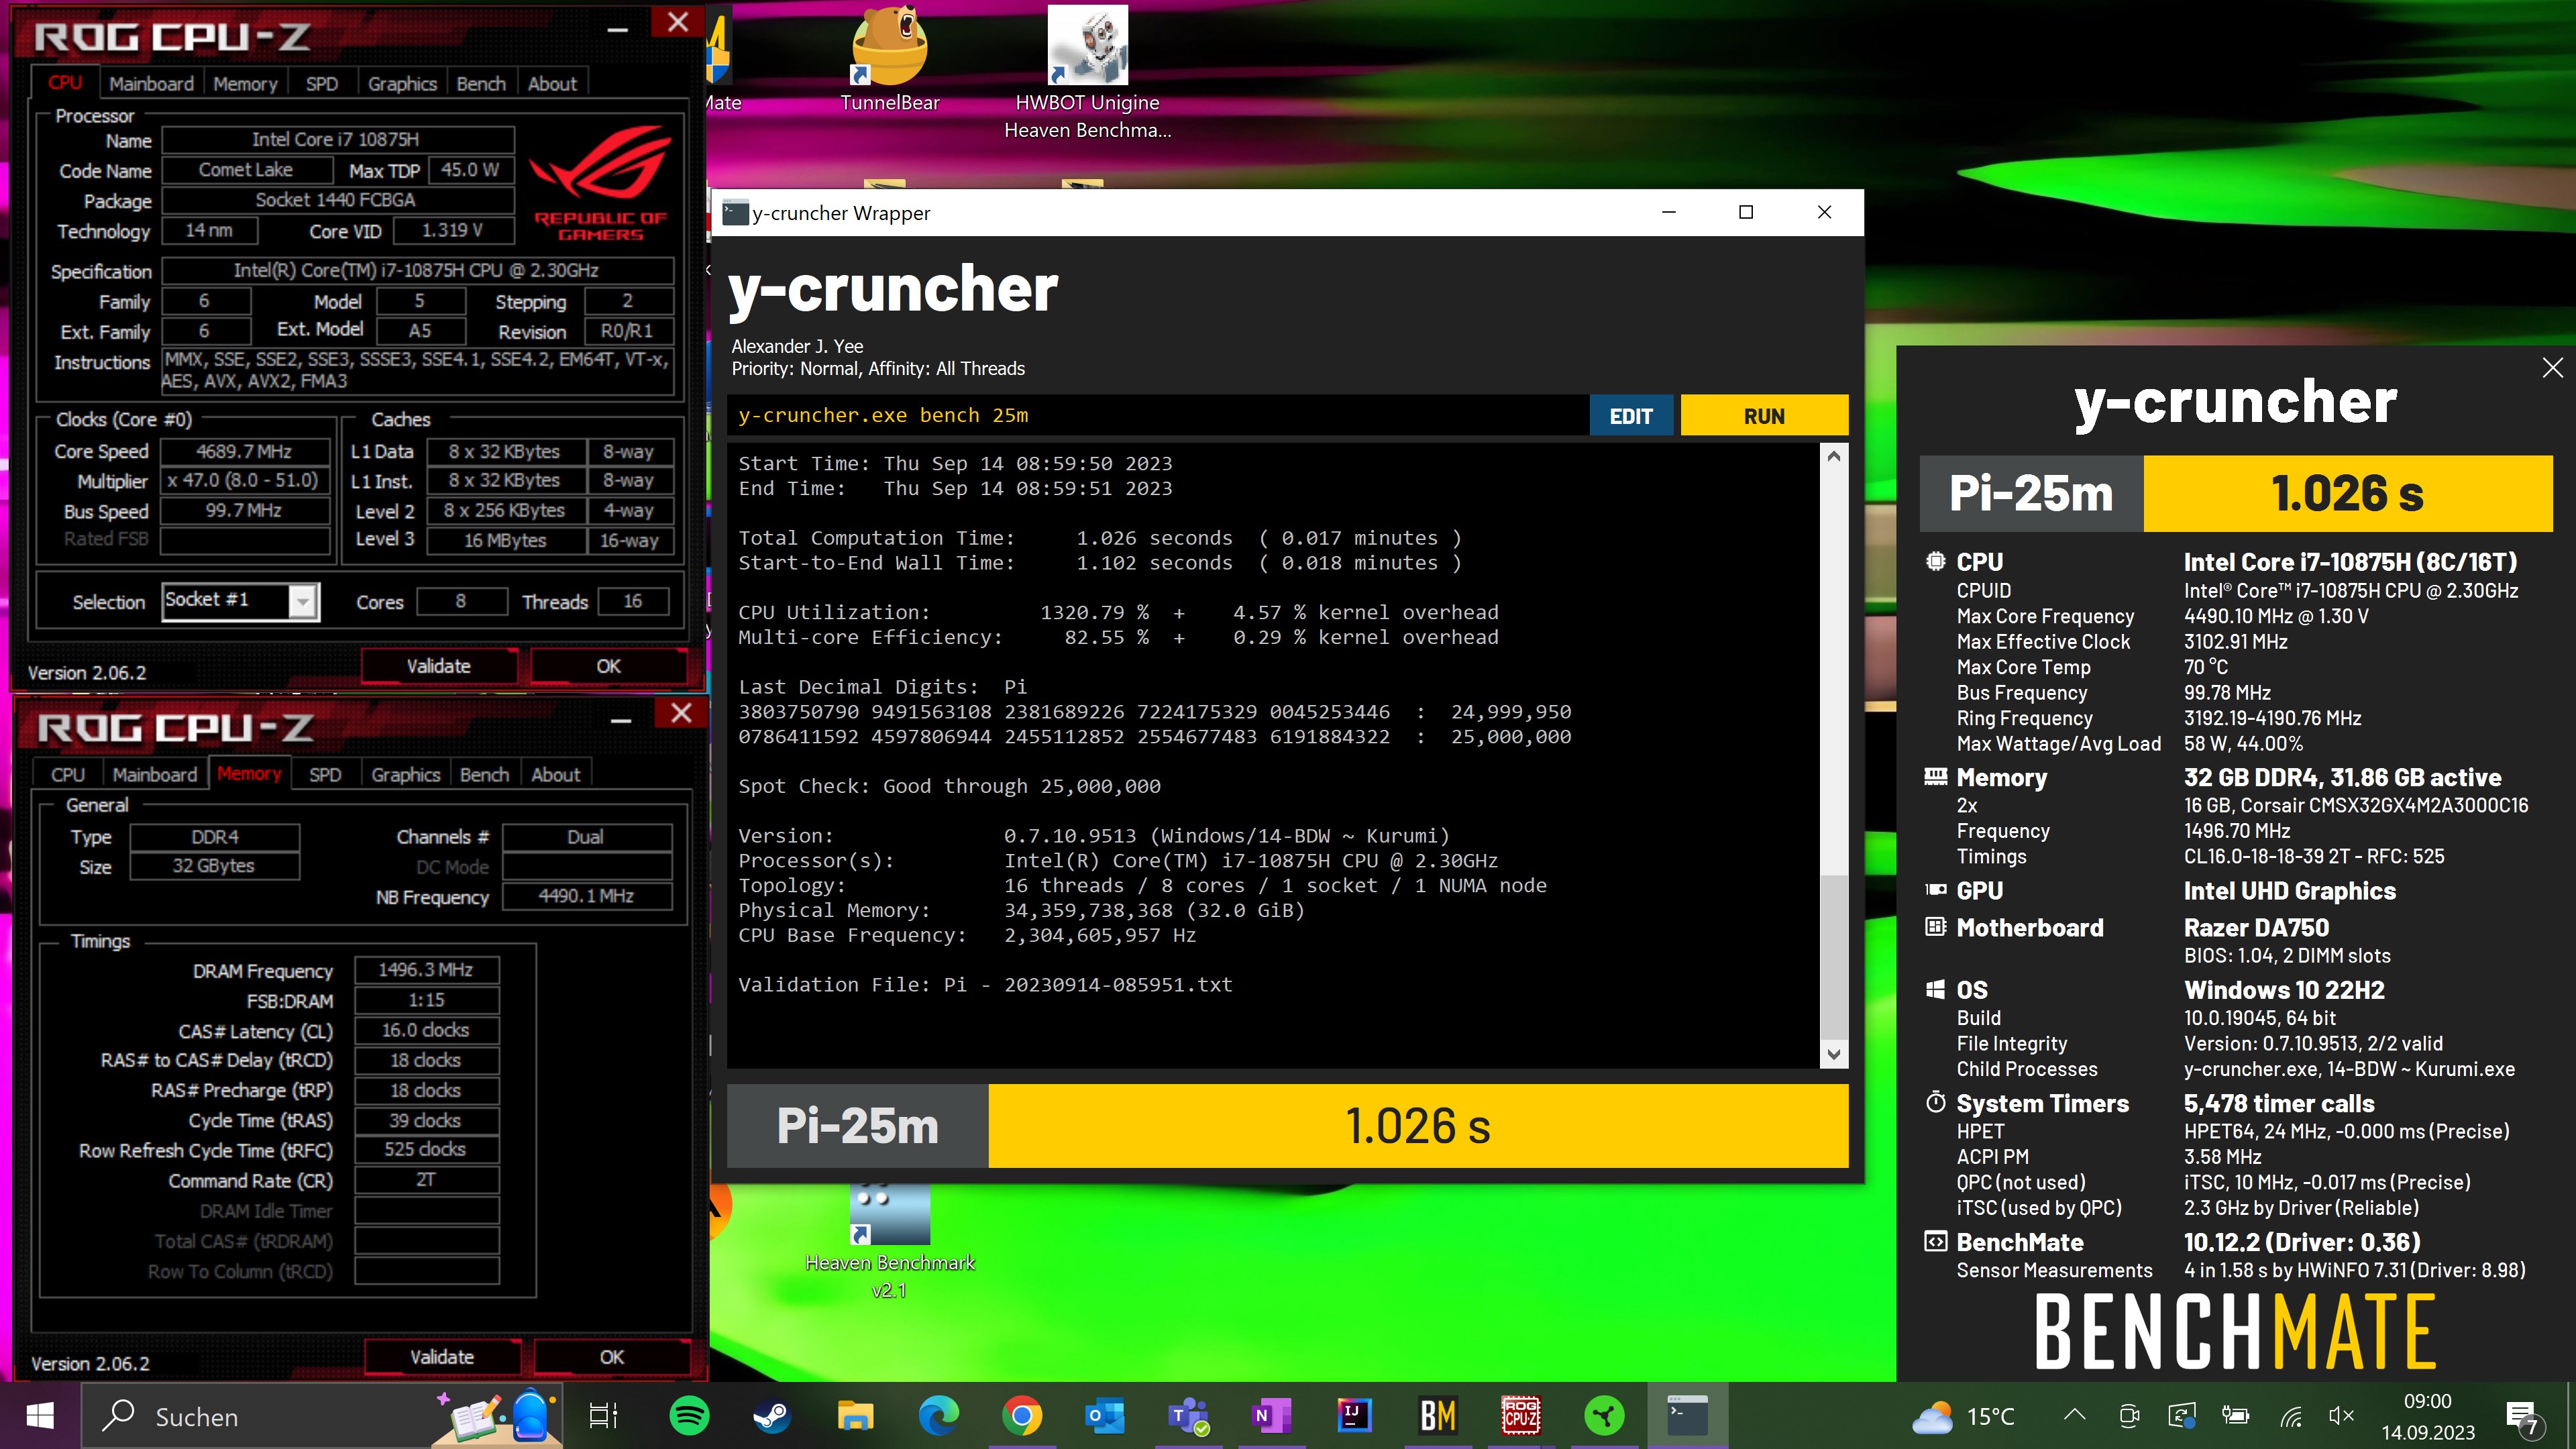Click the Meet Now camera tray icon
The image size is (2576, 1449).
pos(2129,1416)
